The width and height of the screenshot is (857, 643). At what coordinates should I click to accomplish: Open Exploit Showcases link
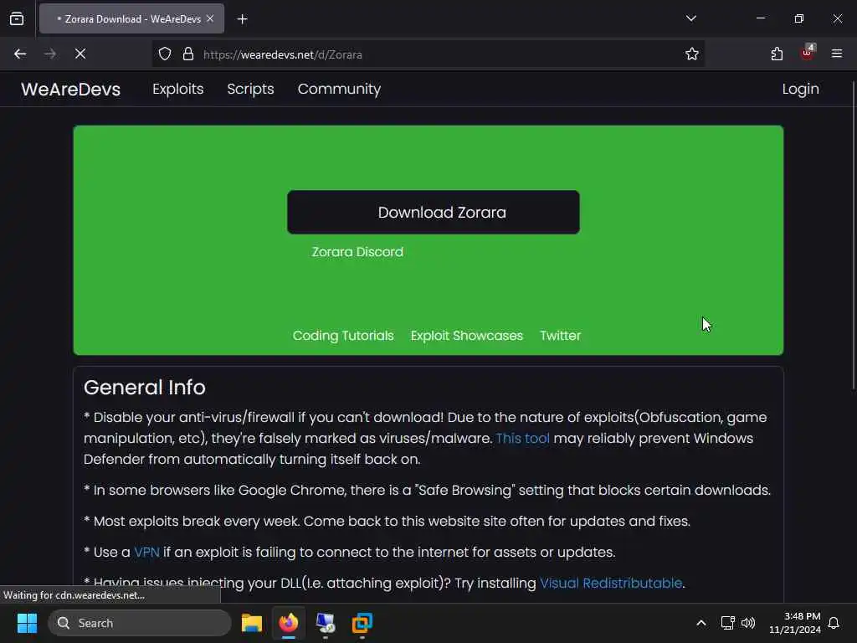[x=467, y=336]
